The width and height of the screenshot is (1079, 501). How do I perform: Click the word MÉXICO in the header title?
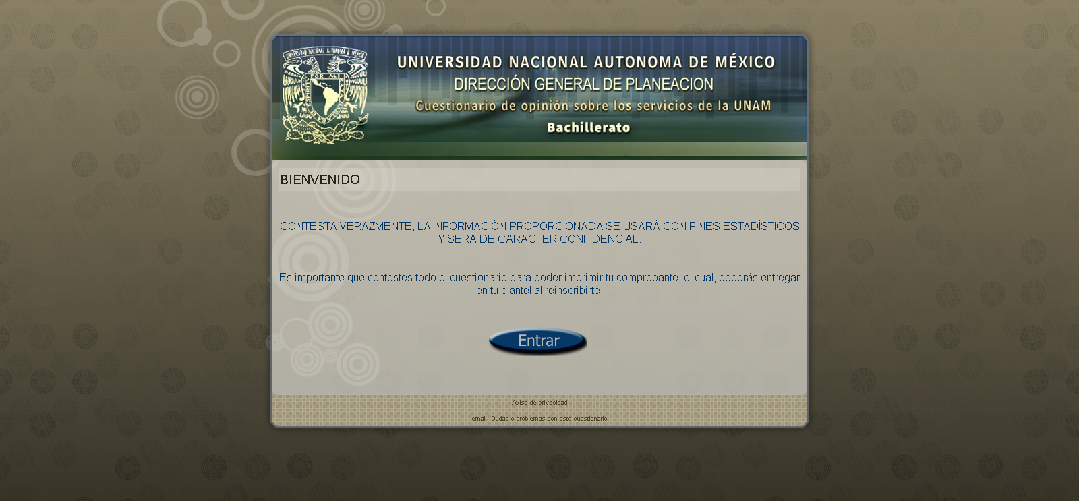pos(745,63)
